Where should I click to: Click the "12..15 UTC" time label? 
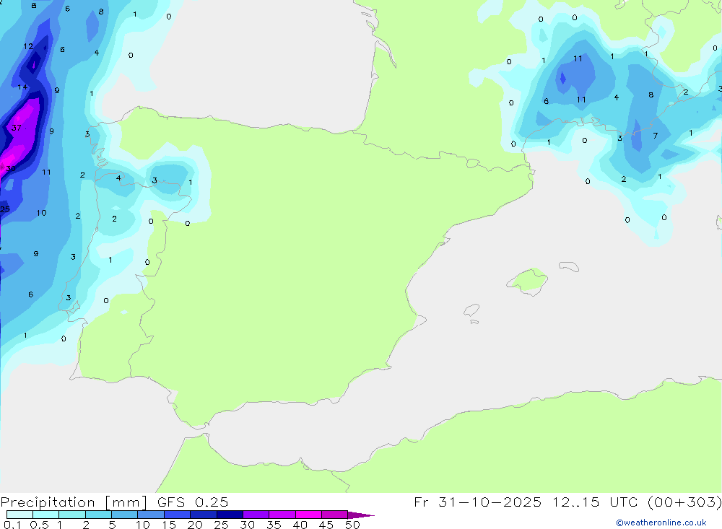coord(595,502)
